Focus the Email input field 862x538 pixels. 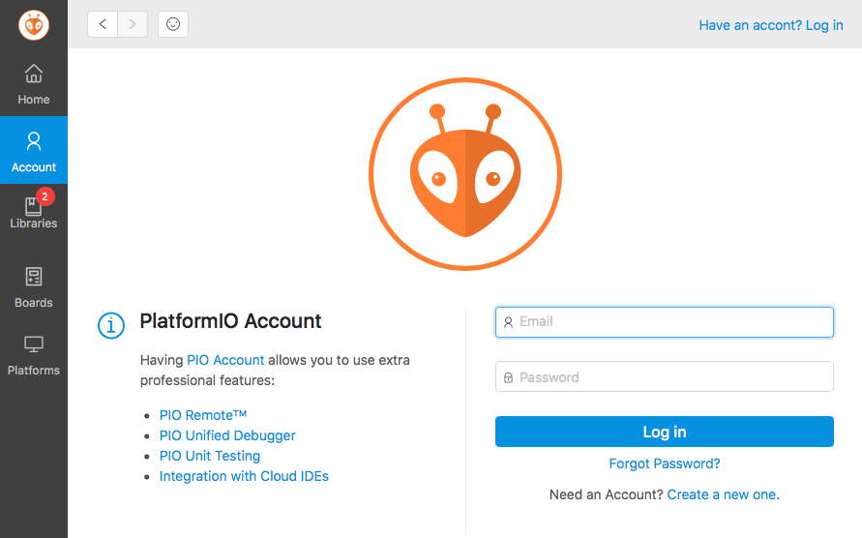pyautogui.click(x=664, y=322)
